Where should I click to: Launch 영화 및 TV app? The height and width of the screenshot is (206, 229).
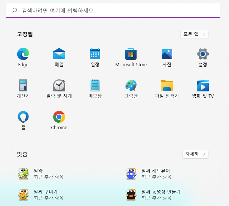coord(203,85)
